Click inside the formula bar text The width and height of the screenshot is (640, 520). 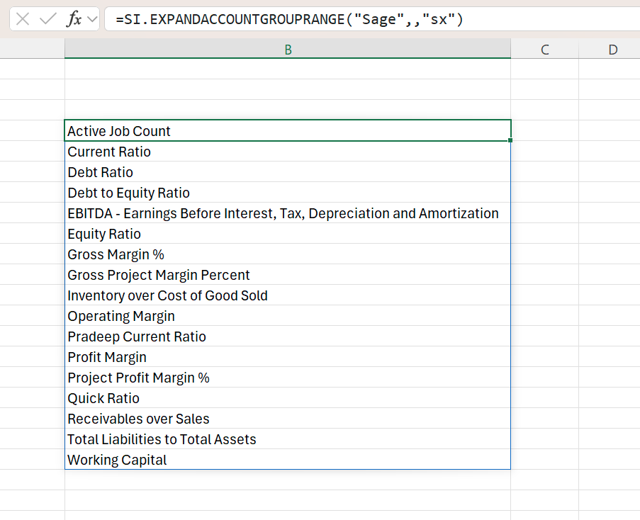289,19
